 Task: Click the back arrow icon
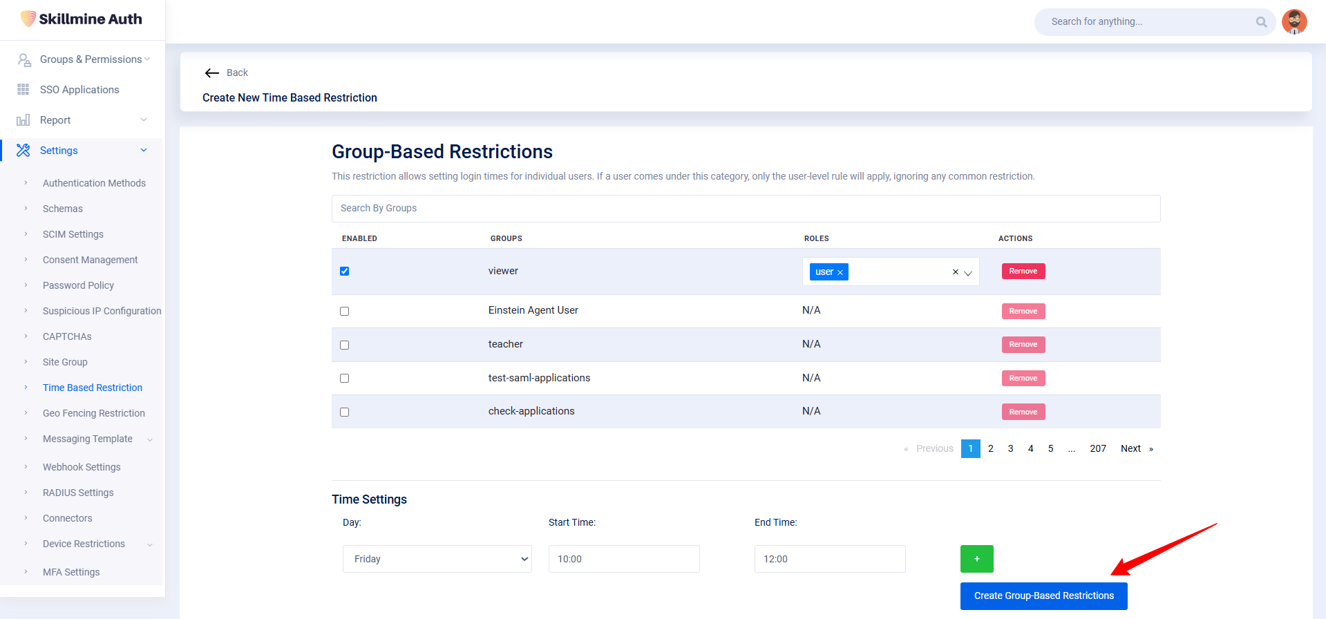click(x=211, y=73)
